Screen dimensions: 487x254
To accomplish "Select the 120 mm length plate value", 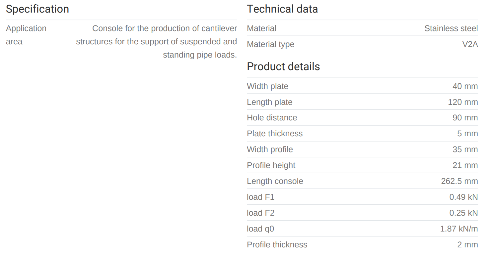I will (x=463, y=102).
